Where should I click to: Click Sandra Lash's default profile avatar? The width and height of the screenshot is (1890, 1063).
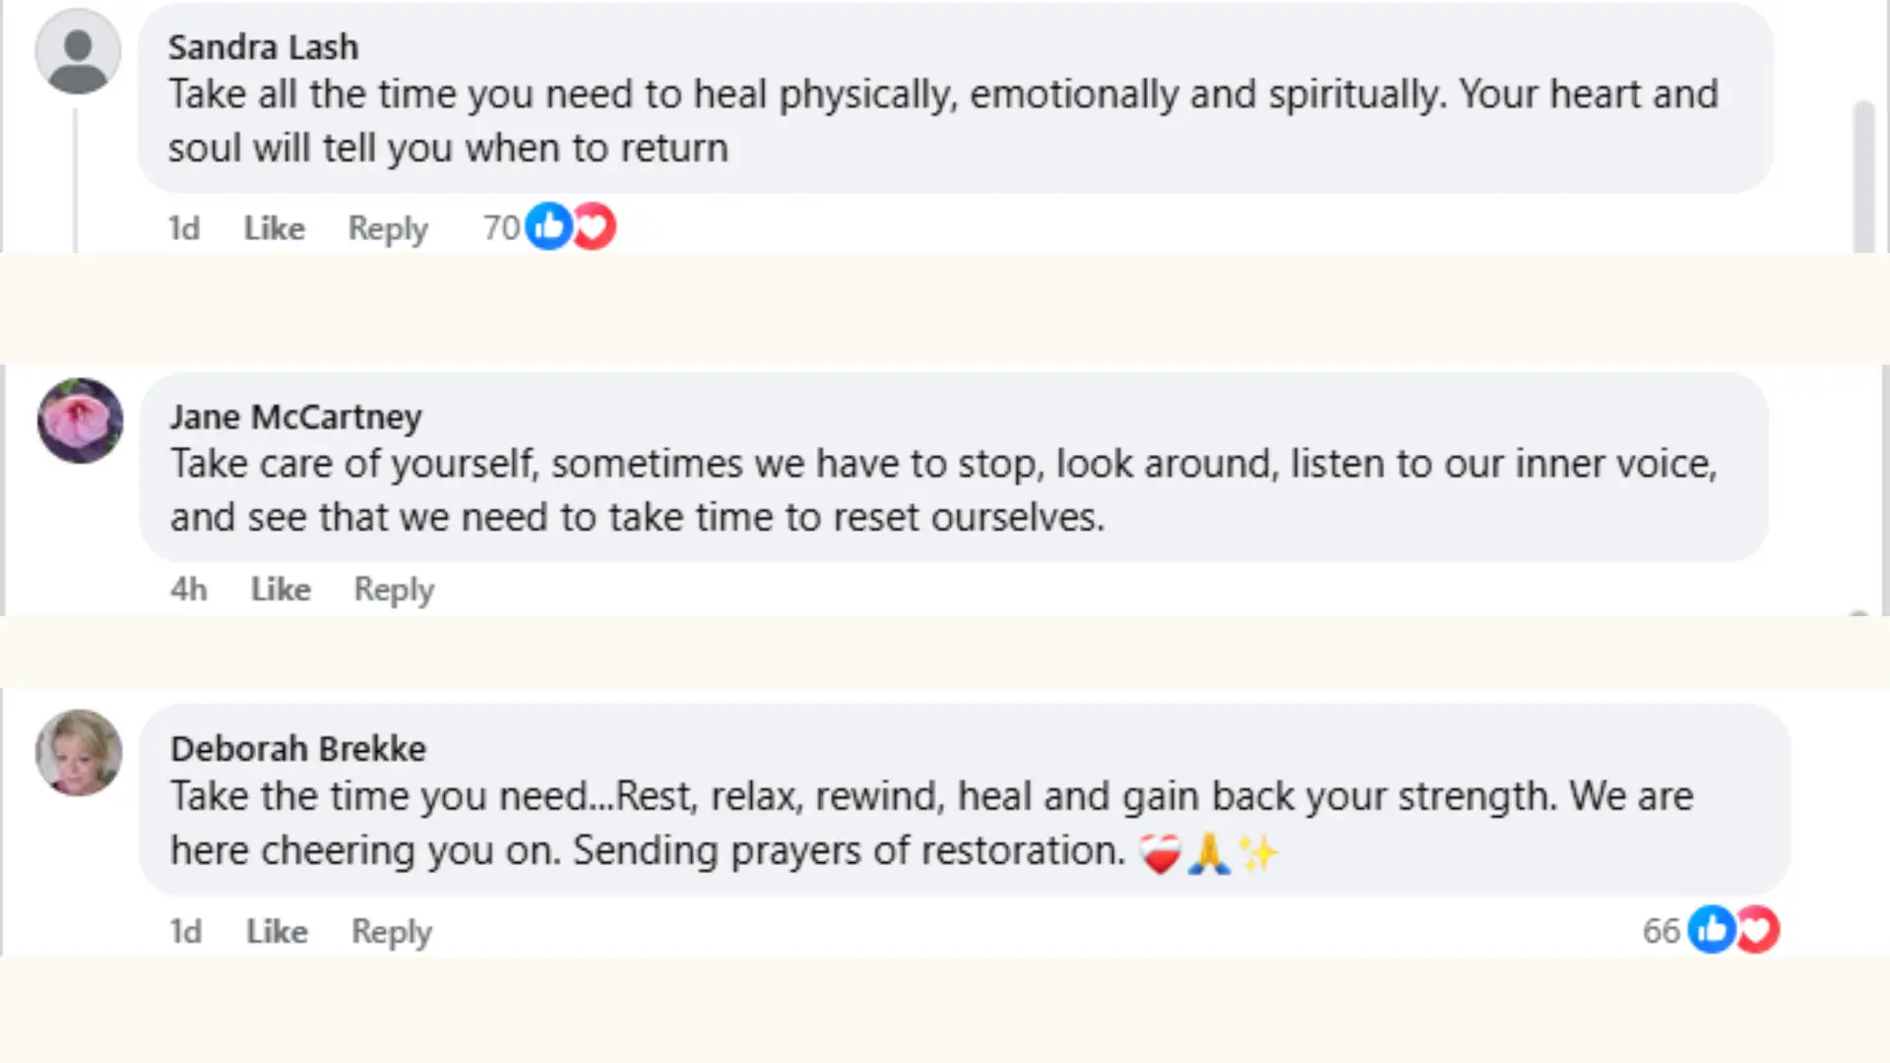tap(78, 52)
